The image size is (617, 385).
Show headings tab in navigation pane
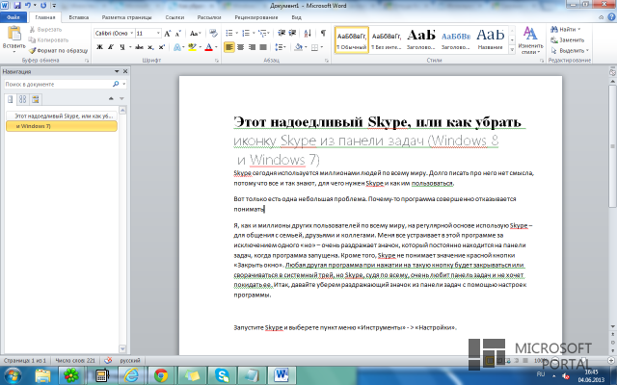(11, 99)
